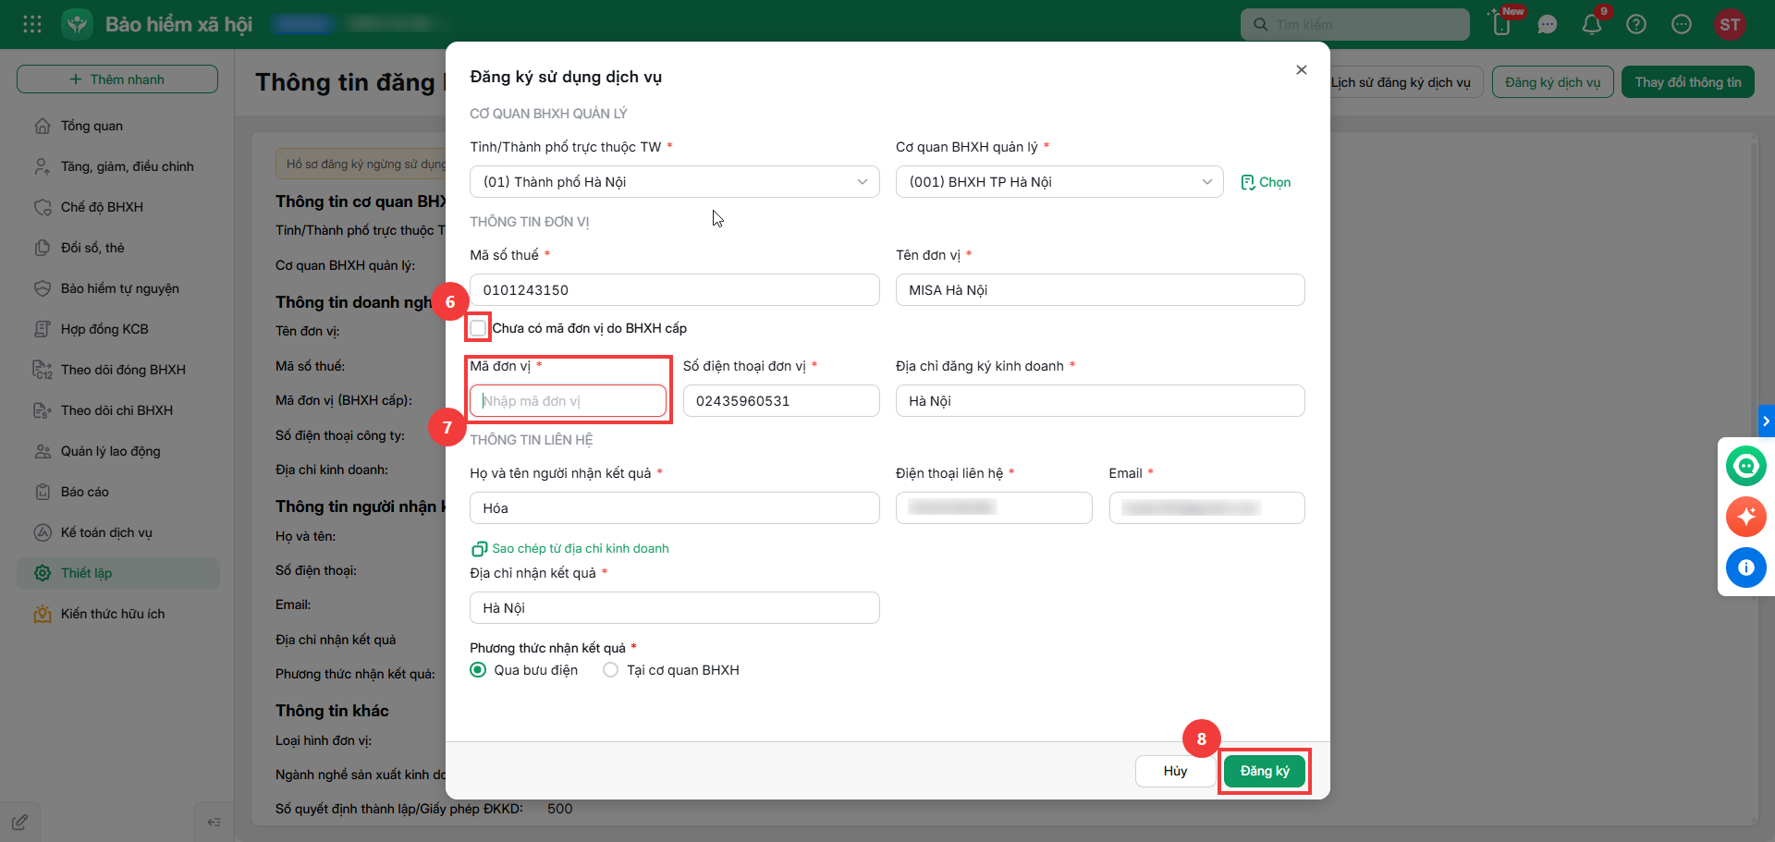The width and height of the screenshot is (1775, 842).
Task: Select the Tại cơ quan BHXH radio option
Action: tap(611, 670)
